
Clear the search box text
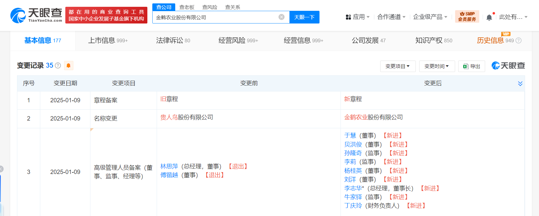tap(281, 17)
